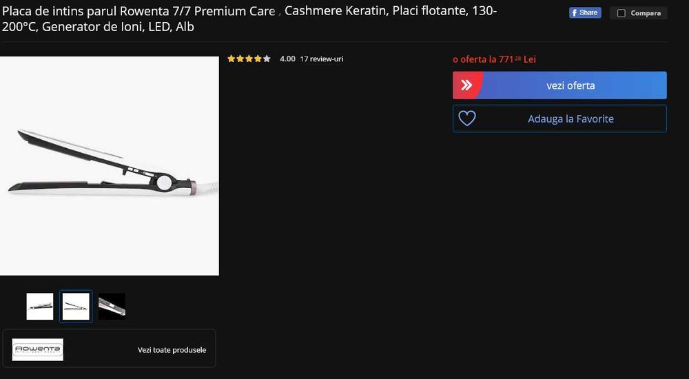Select the second highlighted product thumbnail
689x379 pixels.
(x=76, y=307)
